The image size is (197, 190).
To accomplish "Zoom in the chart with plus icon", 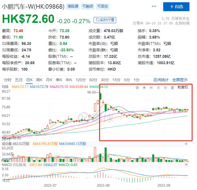I will coord(144,88).
